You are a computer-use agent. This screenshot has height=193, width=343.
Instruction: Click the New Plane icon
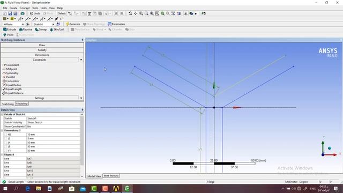point(28,24)
